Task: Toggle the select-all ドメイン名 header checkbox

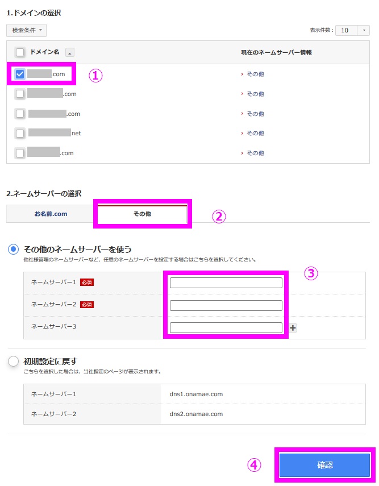Action: click(20, 52)
